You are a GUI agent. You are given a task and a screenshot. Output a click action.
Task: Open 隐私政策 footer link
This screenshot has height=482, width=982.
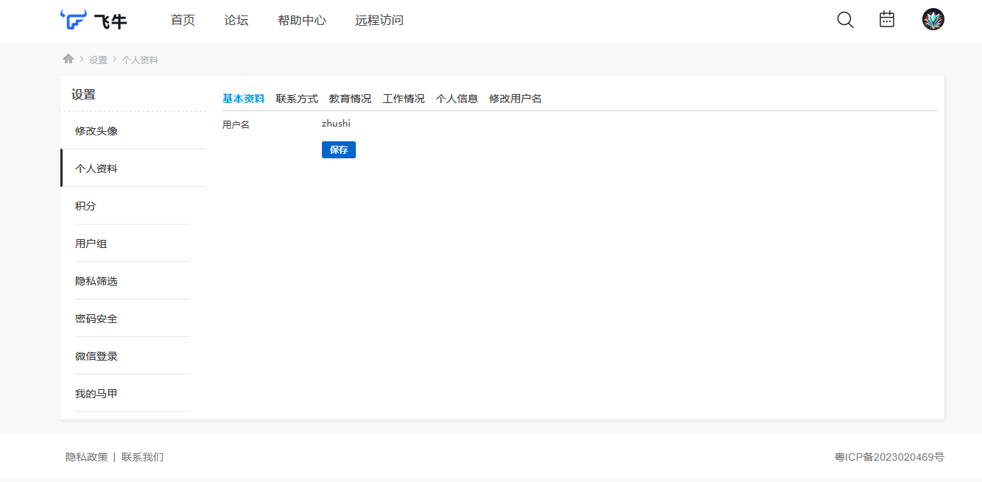click(87, 457)
